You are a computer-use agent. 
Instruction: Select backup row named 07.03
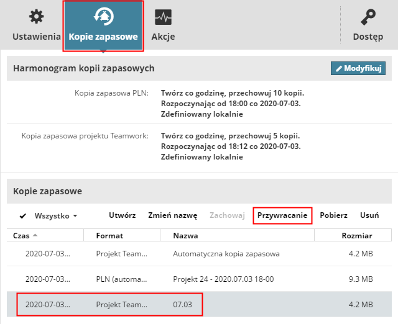pyautogui.click(x=199, y=304)
